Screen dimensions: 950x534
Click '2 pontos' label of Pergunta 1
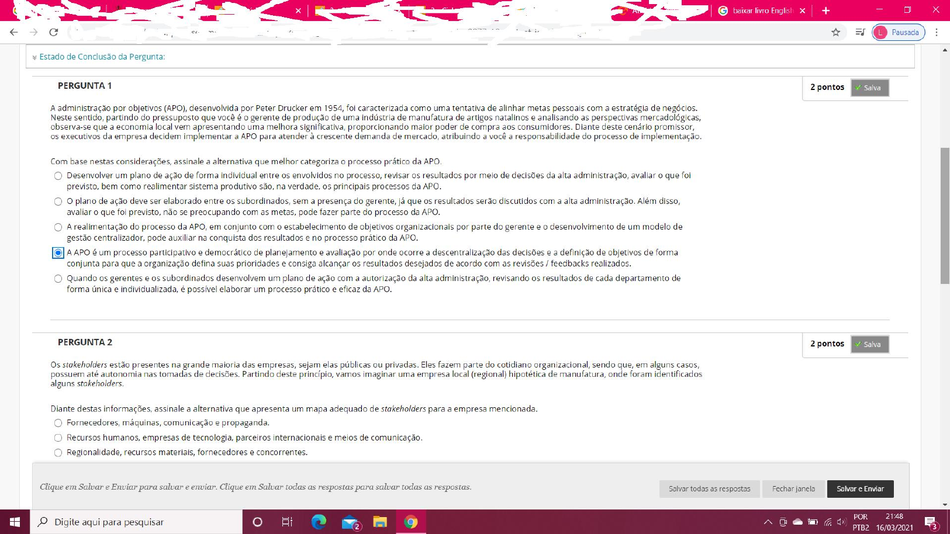(827, 87)
